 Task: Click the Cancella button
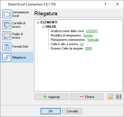pyautogui.click(x=72, y=111)
